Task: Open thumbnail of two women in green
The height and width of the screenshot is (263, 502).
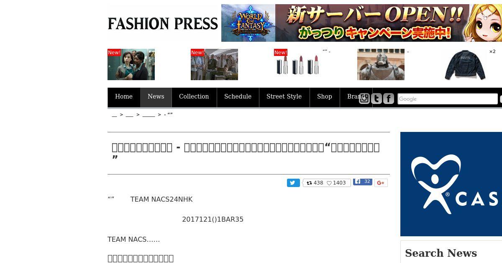Action: pos(131,65)
